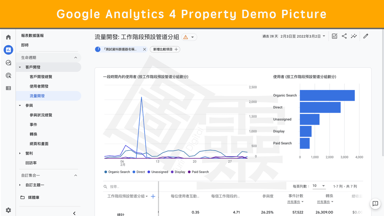
Task: Collapse the 生命週期 section
Action: pyautogui.click(x=76, y=58)
